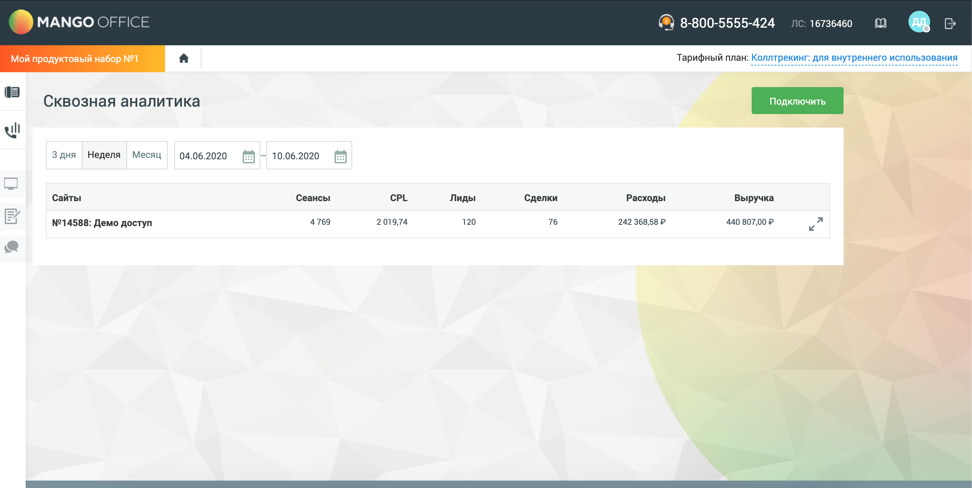
Task: Expand the Демо доступ row details
Action: [x=816, y=224]
